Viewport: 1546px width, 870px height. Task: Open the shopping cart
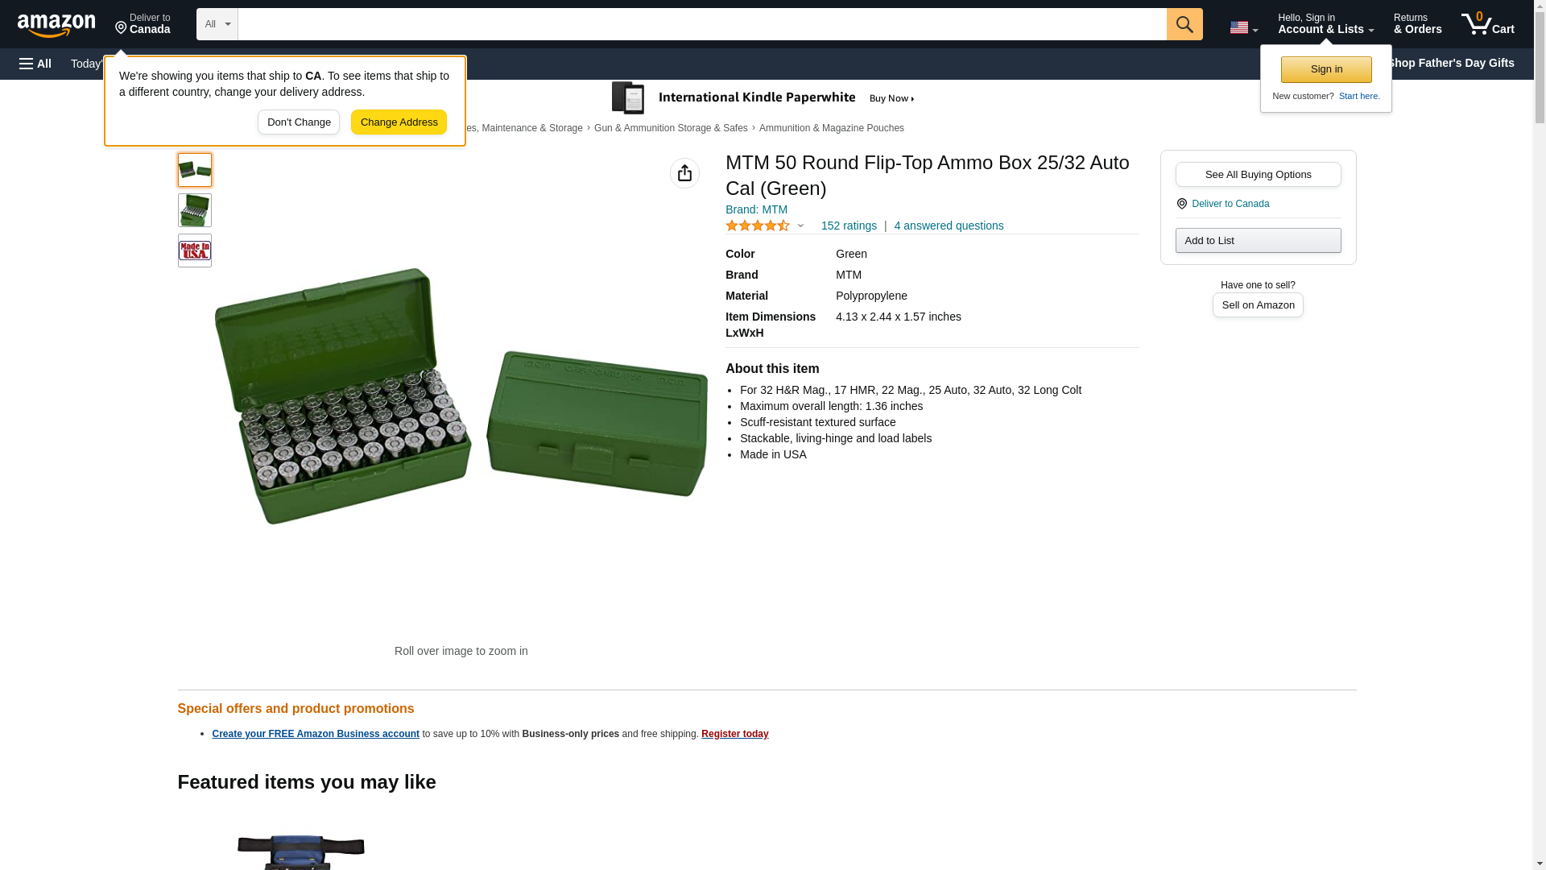(x=1487, y=24)
